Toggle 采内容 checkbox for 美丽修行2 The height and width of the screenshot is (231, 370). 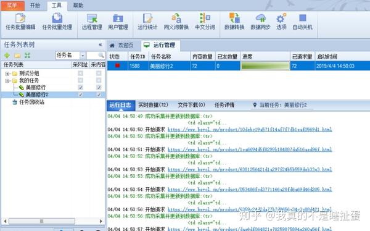click(99, 94)
